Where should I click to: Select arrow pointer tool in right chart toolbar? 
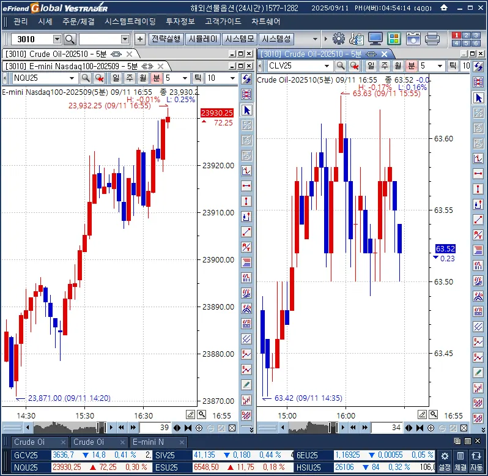[x=478, y=98]
